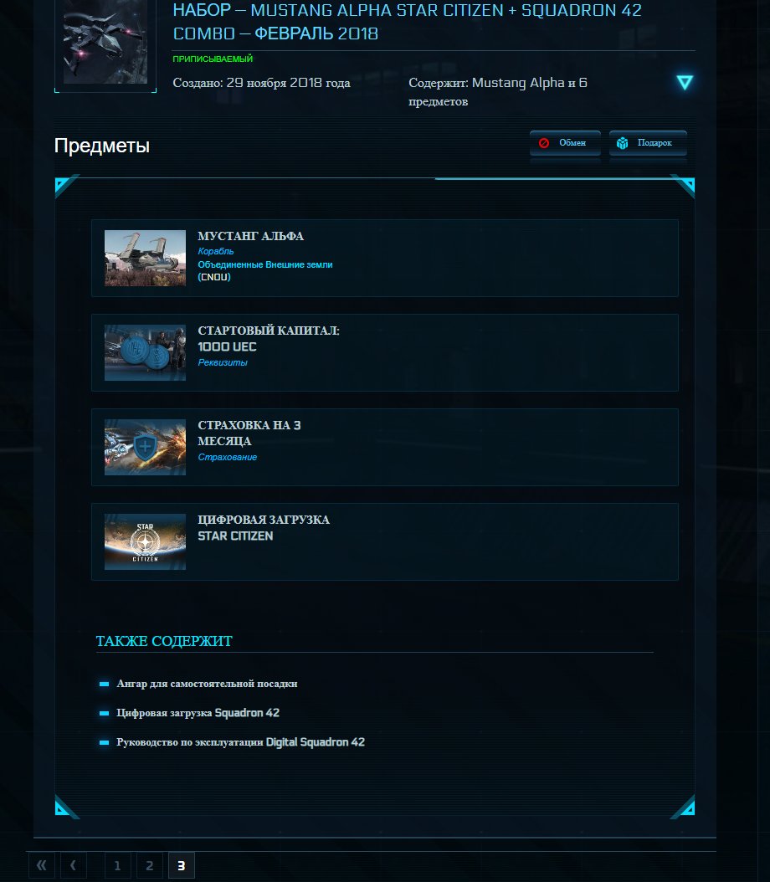Click the package title НАБОР Mustang Alpha heading
The image size is (770, 882).
(408, 22)
